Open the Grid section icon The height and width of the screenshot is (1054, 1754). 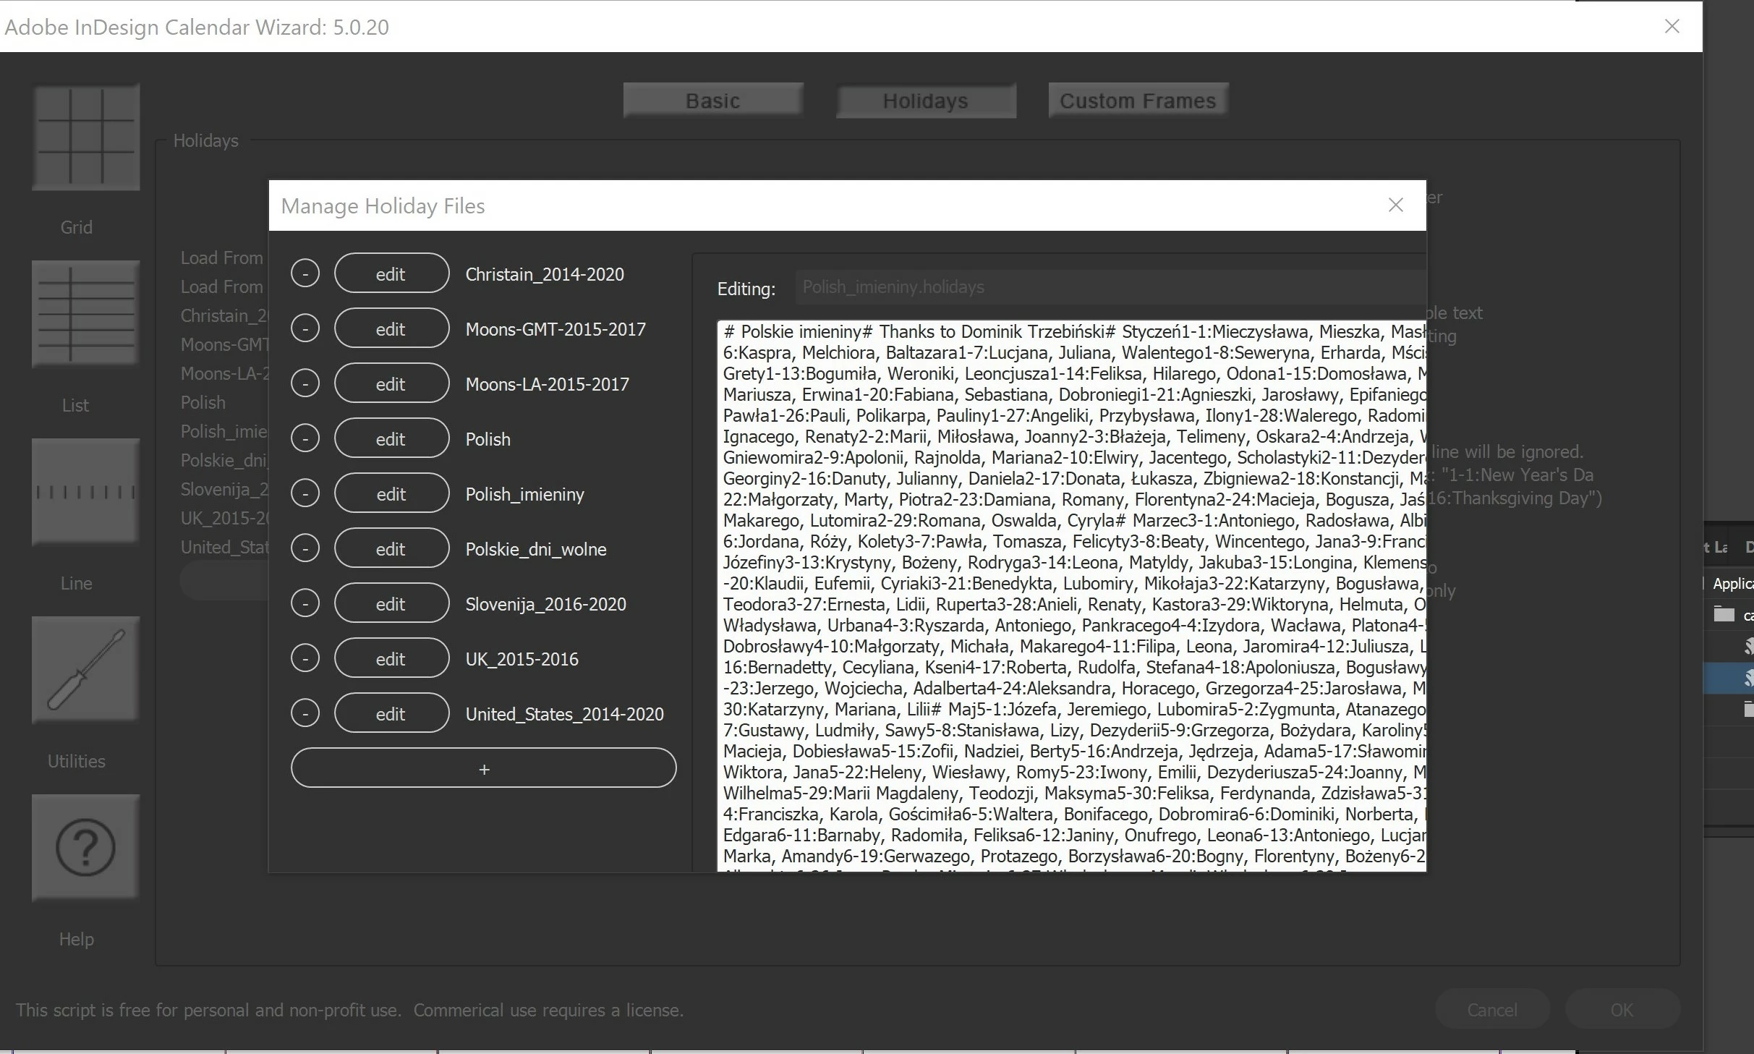click(85, 137)
